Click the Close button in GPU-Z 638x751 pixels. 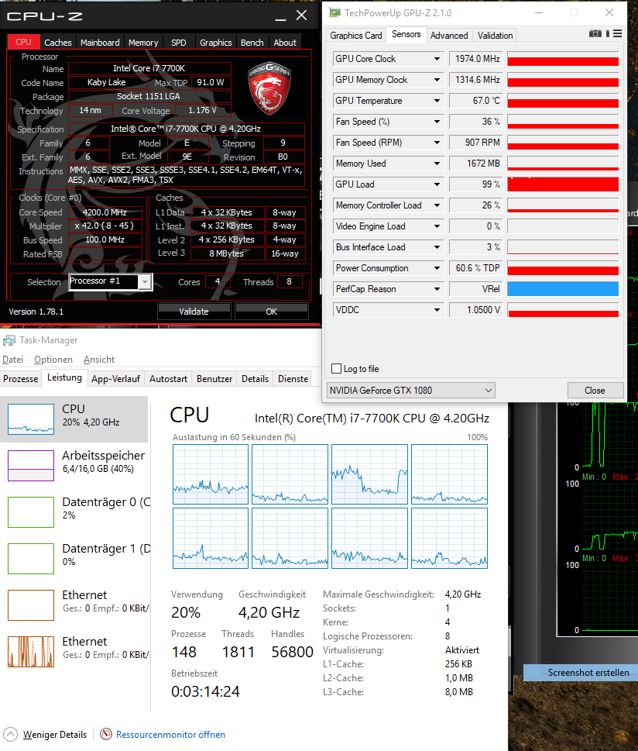tap(595, 391)
